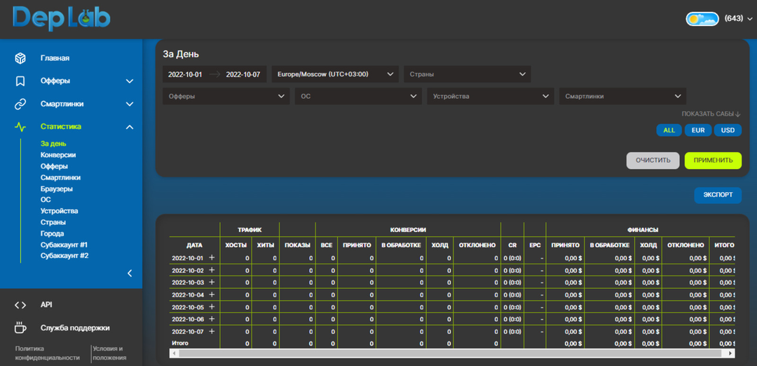
Task: Select the ALL currency filter
Action: tap(669, 130)
